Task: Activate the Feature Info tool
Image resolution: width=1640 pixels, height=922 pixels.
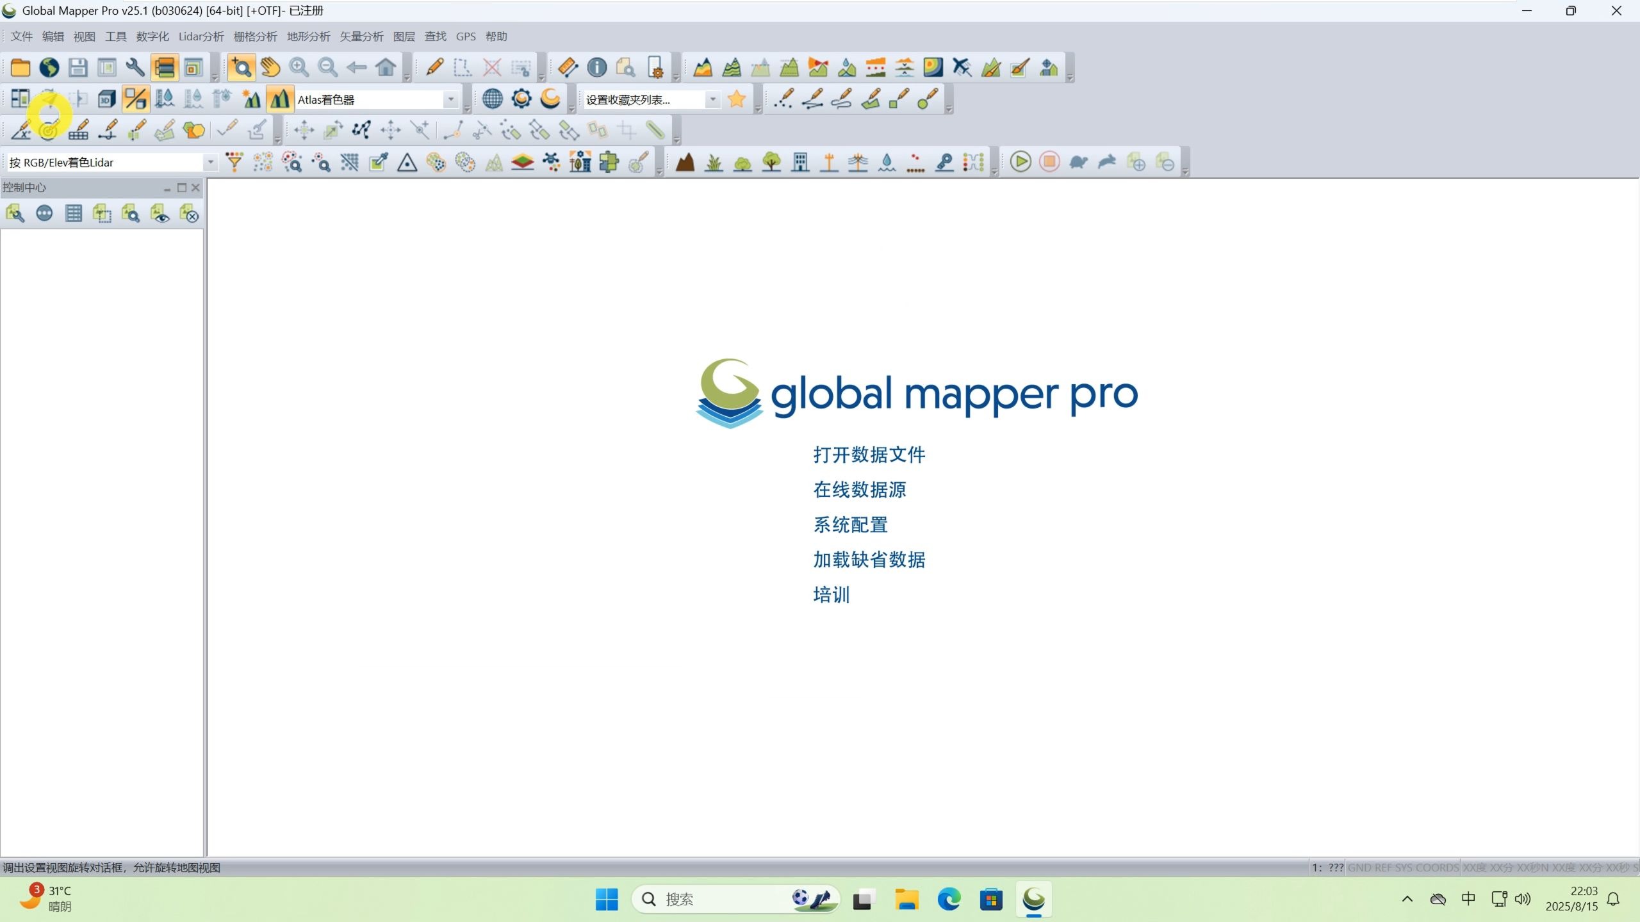Action: [596, 67]
